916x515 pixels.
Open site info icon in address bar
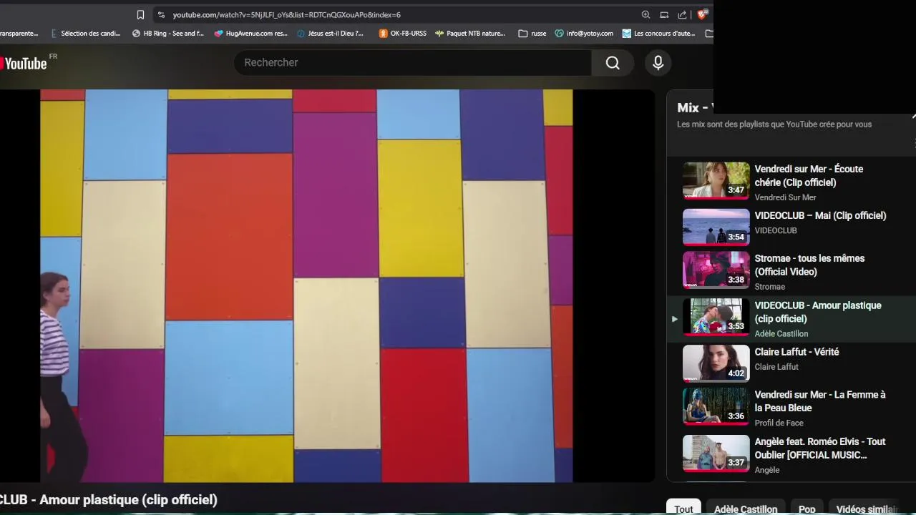click(161, 14)
